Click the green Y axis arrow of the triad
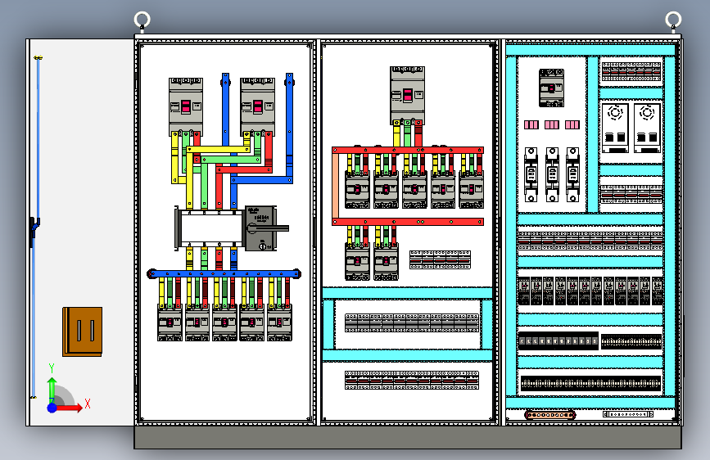Viewport: 710px width, 460px height. click(52, 390)
